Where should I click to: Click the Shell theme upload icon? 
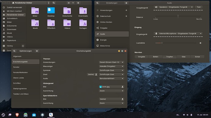point(96,75)
